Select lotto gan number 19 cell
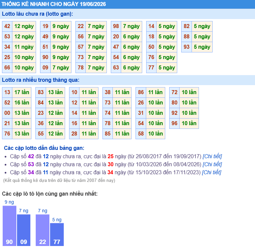The height and width of the screenshot is (249, 255). tap(45, 26)
